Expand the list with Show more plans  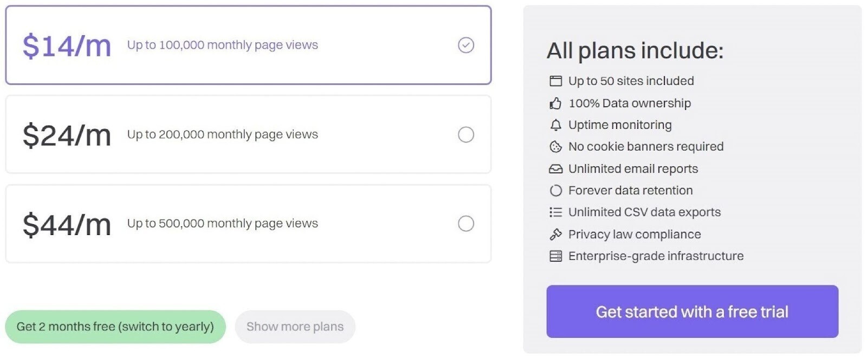(x=295, y=327)
